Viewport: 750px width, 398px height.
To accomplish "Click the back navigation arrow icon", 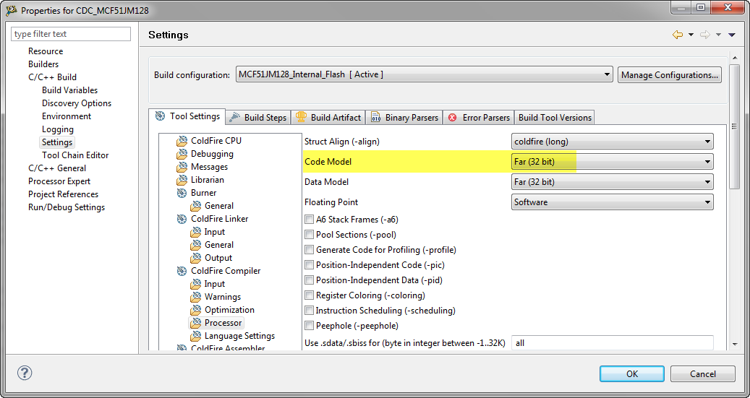I will (x=677, y=35).
